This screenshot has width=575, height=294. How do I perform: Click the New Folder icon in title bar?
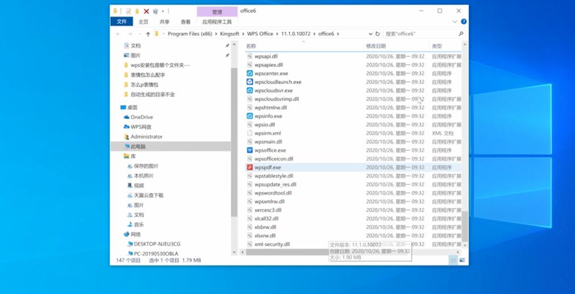point(137,11)
